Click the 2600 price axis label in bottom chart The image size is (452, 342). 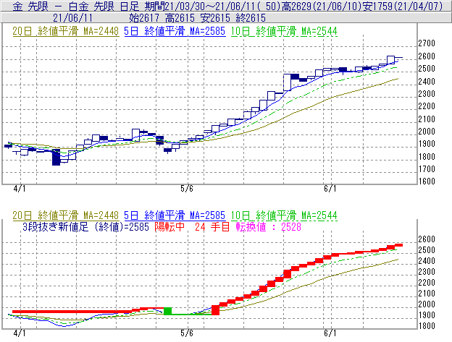click(427, 239)
